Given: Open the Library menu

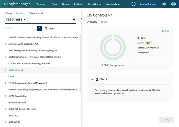Looking at the screenshot, I should pos(65,4).
